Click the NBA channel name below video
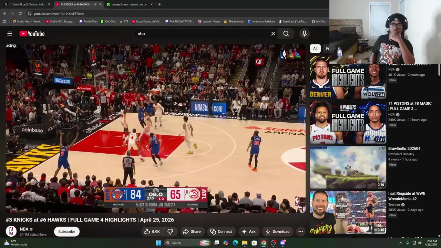 pos(24,229)
